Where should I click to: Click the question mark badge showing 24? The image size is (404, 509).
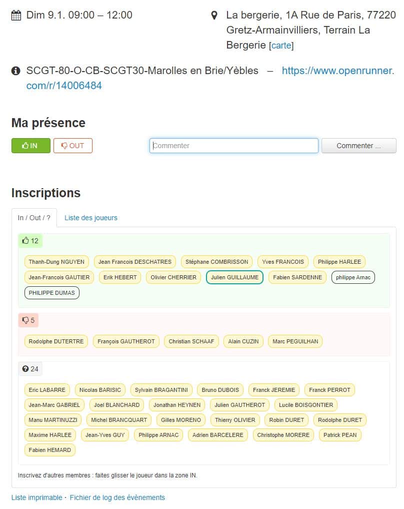click(x=30, y=369)
